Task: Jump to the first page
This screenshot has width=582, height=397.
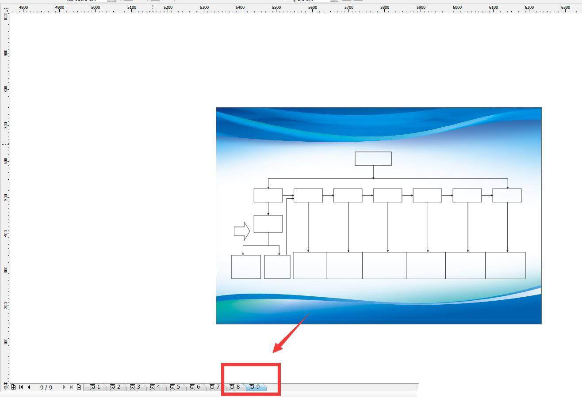Action: coord(21,387)
